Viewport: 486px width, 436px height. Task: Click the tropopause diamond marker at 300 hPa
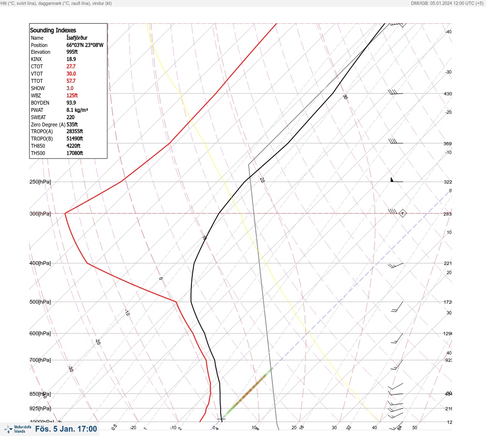click(x=402, y=213)
